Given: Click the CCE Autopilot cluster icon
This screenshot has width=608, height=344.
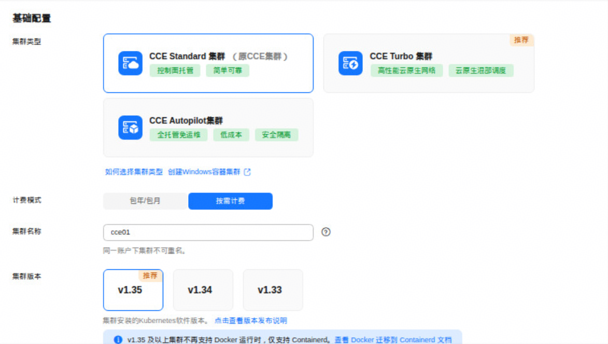Looking at the screenshot, I should [x=130, y=127].
